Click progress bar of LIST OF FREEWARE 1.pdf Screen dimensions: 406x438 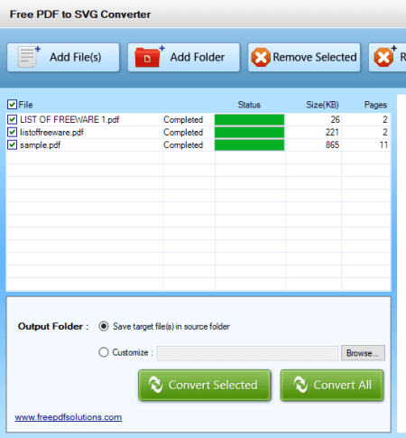(x=249, y=119)
